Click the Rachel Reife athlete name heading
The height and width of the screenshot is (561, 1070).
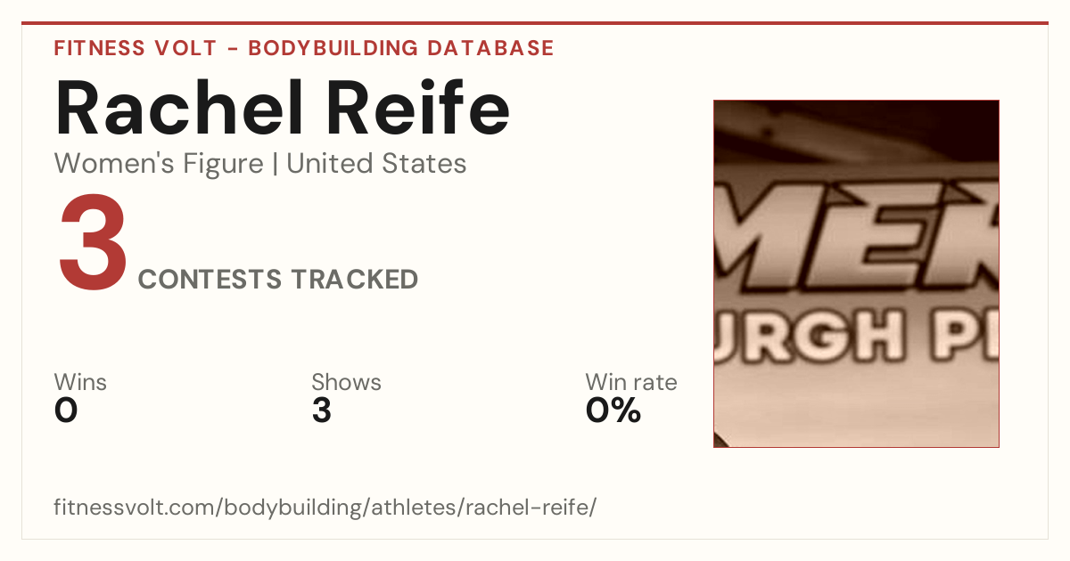(283, 108)
